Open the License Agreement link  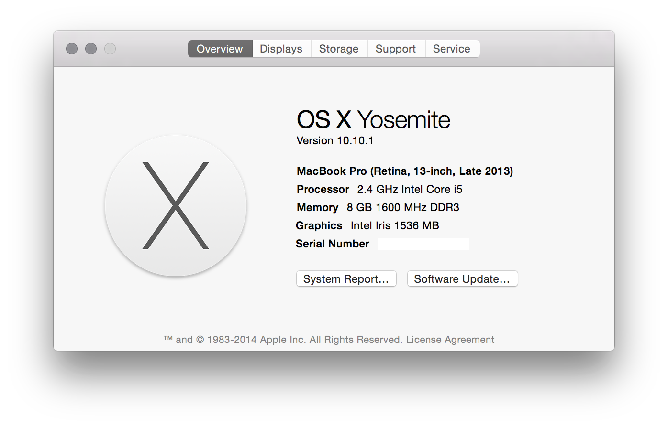[450, 340]
